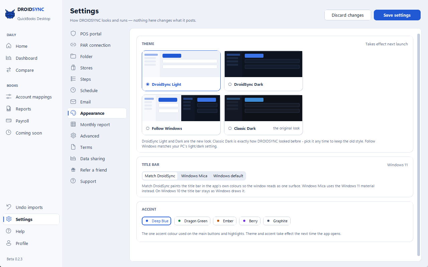Image resolution: width=428 pixels, height=267 pixels.
Task: Click the settings panel vertical scrollbar
Action: [x=419, y=145]
